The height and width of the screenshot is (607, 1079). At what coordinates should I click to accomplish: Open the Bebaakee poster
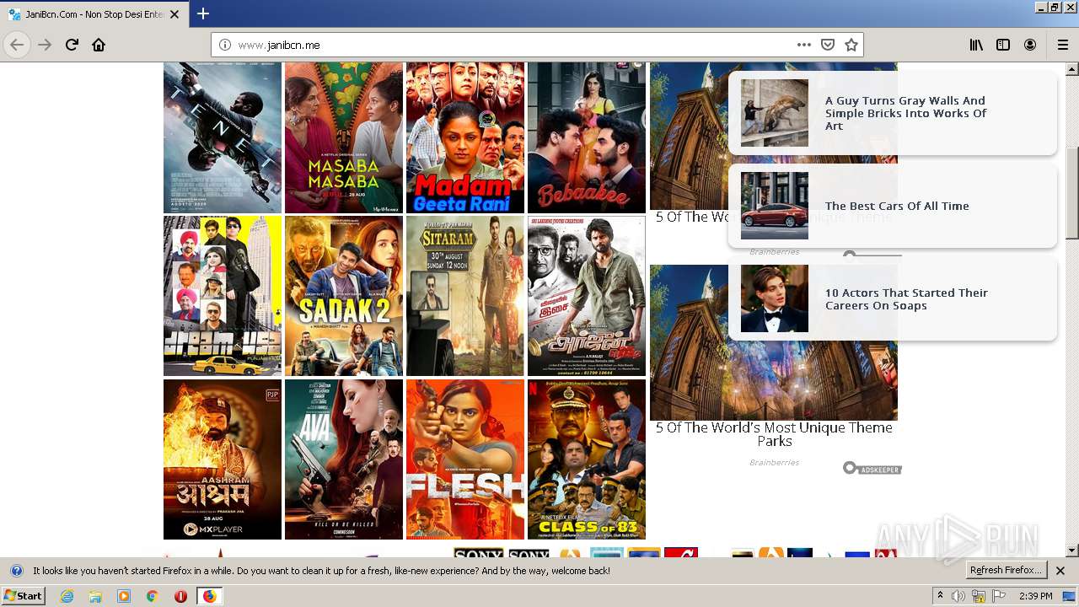587,137
